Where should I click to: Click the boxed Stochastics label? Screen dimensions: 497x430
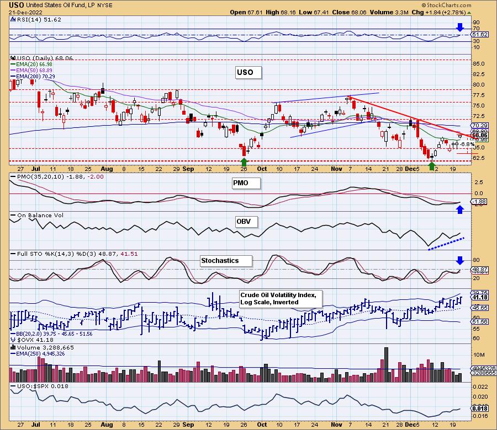coord(226,261)
